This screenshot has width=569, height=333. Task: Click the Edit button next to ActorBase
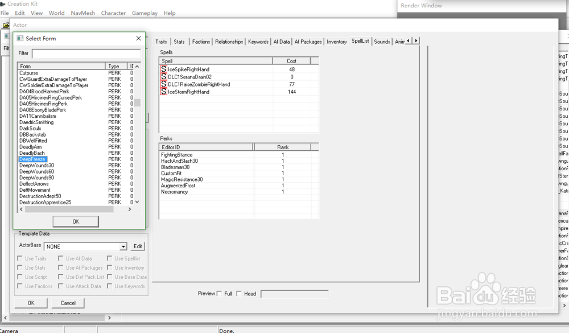(x=138, y=246)
